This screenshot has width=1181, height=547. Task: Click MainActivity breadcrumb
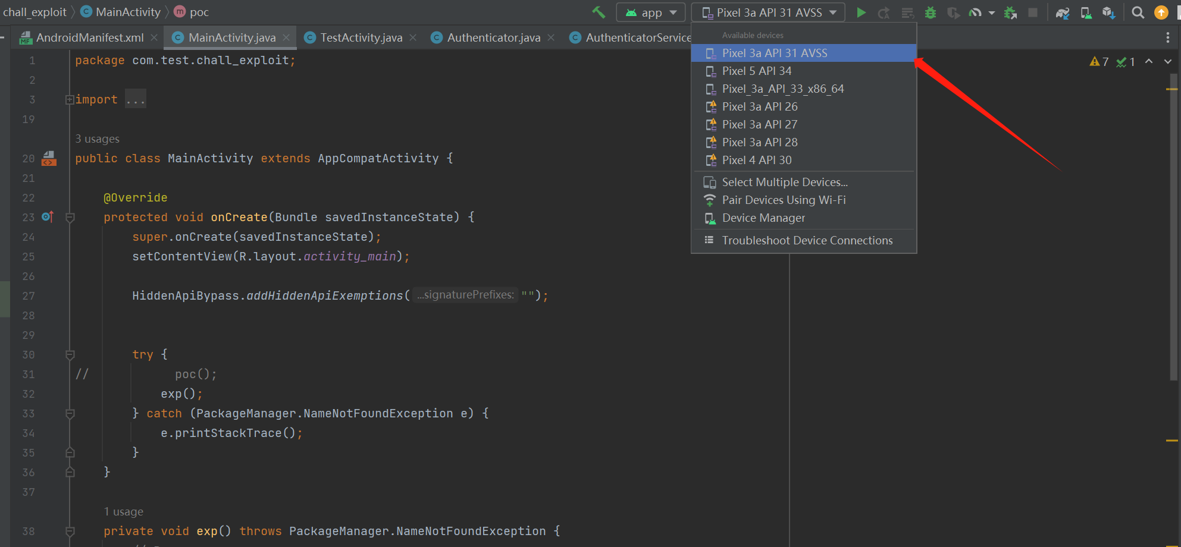121,12
